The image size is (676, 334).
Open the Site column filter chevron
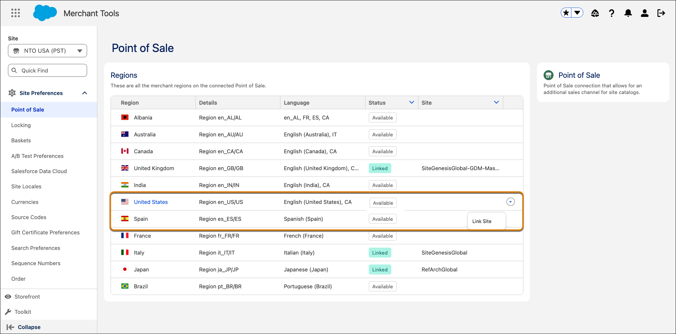496,102
